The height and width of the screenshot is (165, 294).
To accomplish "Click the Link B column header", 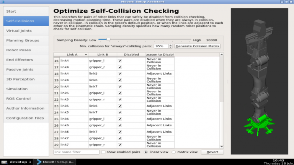I will (x=103, y=55).
